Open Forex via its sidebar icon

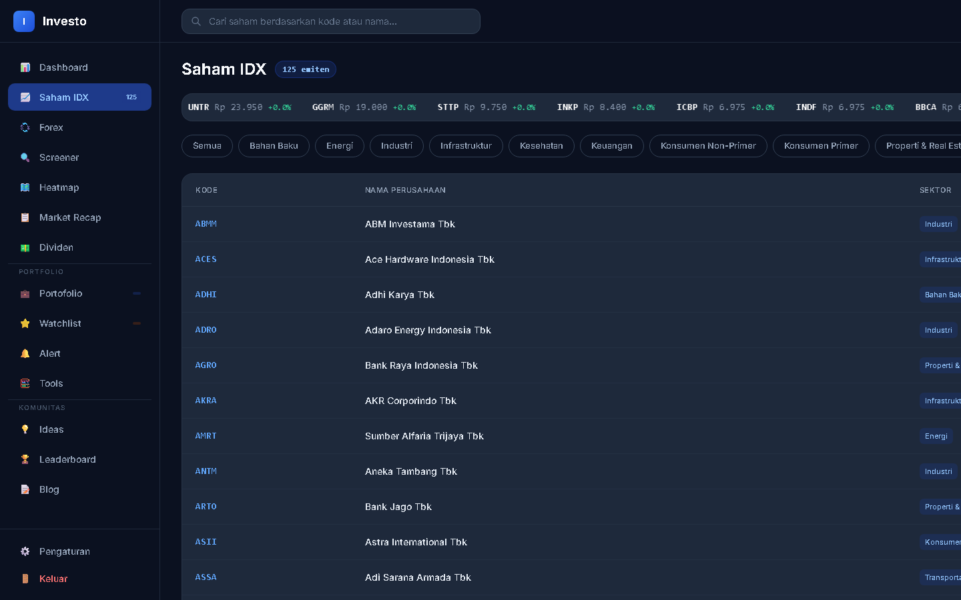[x=25, y=127]
